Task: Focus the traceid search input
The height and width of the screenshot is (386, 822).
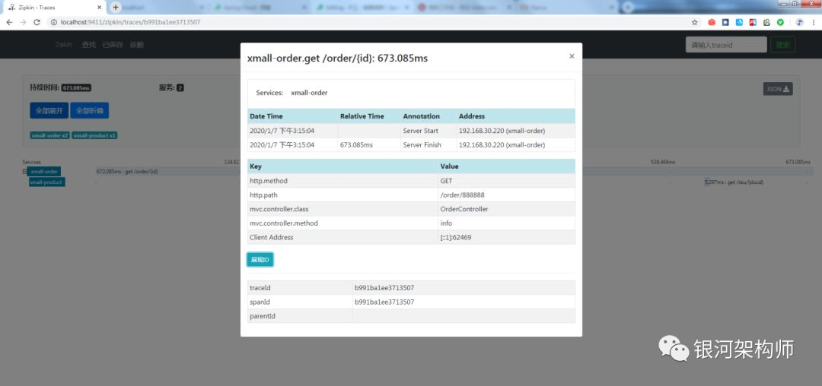Action: click(726, 45)
